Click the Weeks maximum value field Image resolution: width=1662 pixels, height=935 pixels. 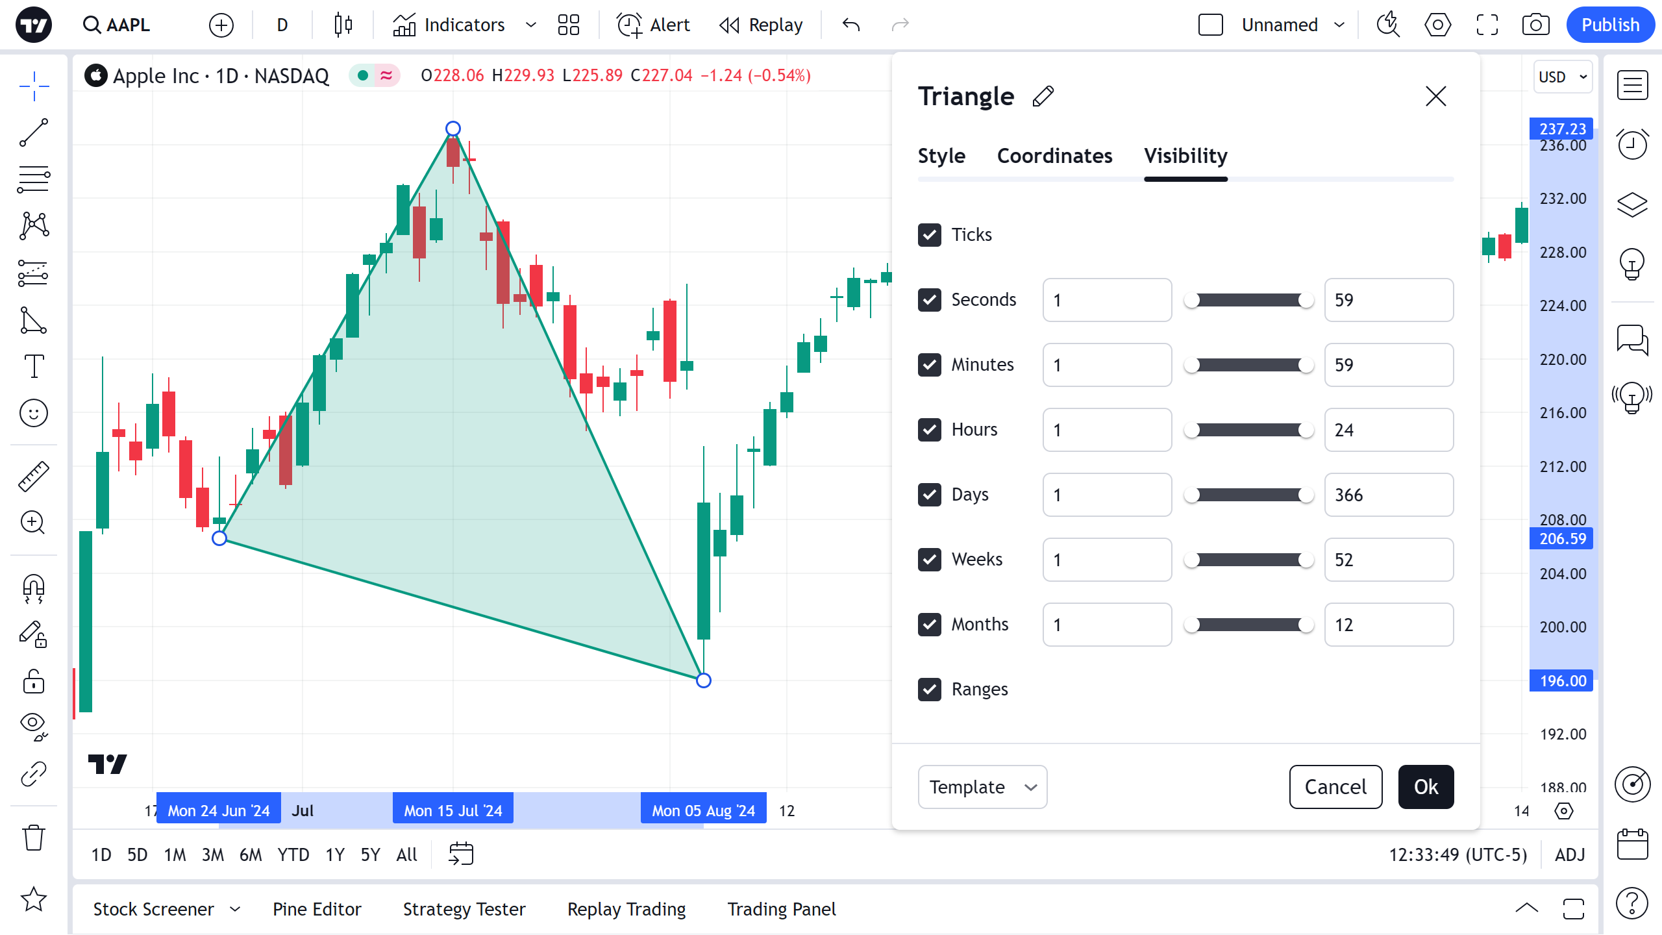(1389, 560)
